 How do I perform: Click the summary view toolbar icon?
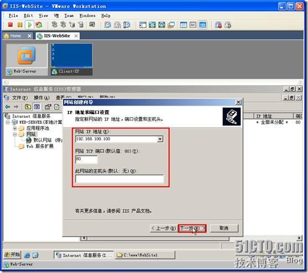pos(184,25)
